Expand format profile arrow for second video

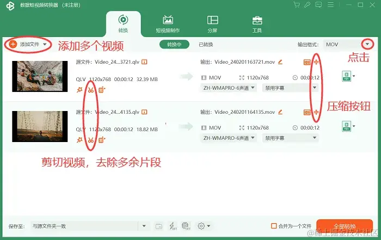tap(354, 126)
